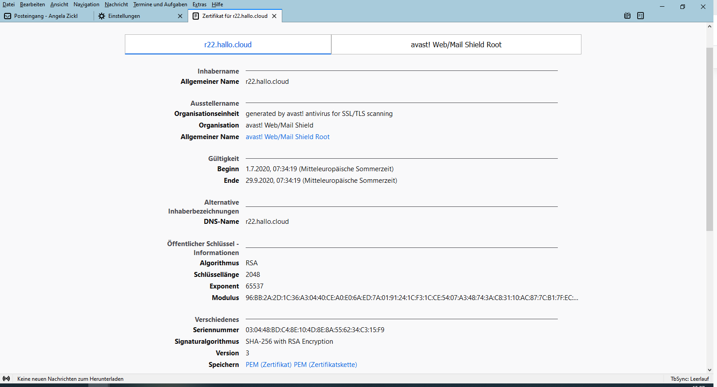Click 'generated by avast! antivirus for SSL/TLS scanning'
Viewport: 717px width, 387px height.
pyautogui.click(x=319, y=114)
